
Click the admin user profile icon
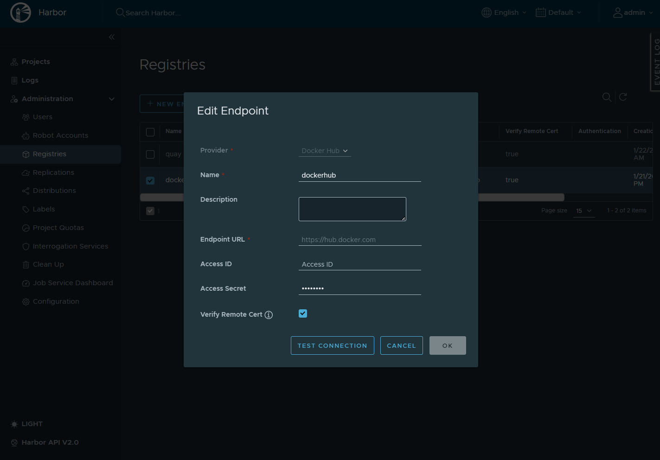click(x=617, y=13)
